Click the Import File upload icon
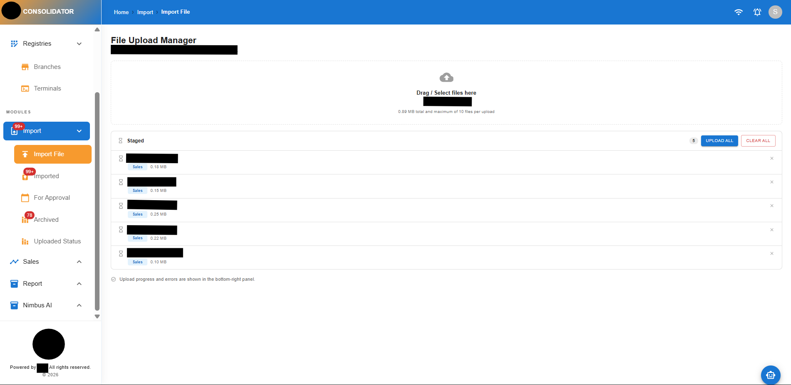This screenshot has width=791, height=385. pyautogui.click(x=25, y=154)
